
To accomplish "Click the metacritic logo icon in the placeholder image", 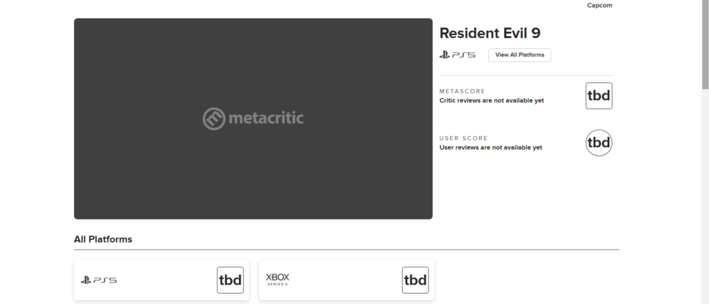I will pyautogui.click(x=215, y=118).
